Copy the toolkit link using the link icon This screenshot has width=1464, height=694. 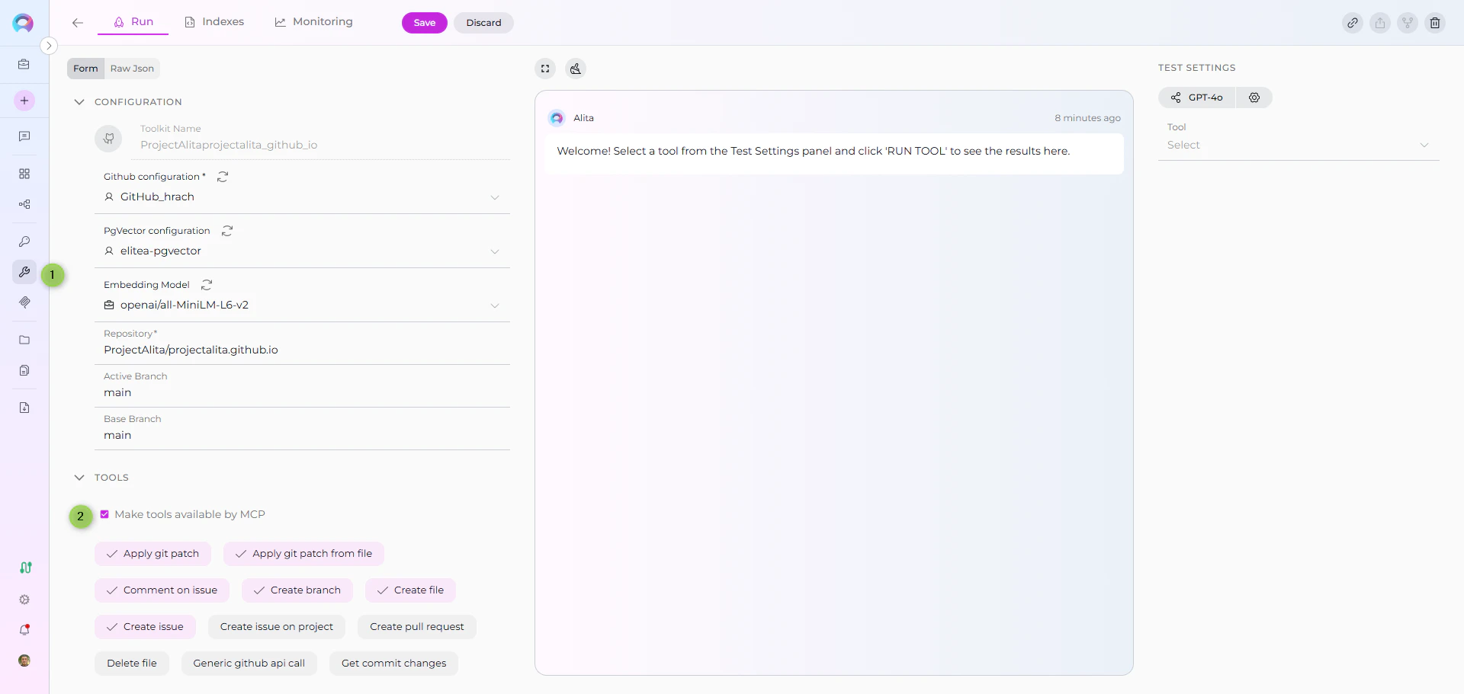[1353, 23]
